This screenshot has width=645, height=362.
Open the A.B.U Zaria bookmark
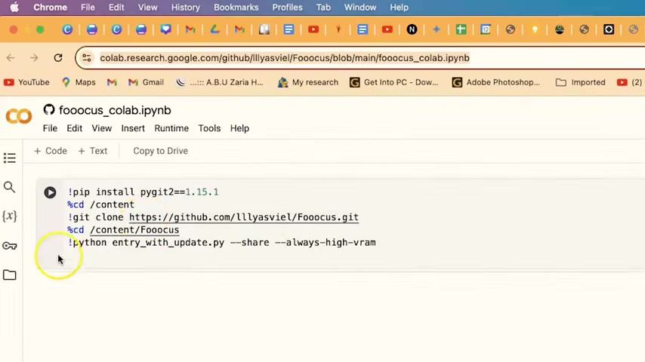219,82
